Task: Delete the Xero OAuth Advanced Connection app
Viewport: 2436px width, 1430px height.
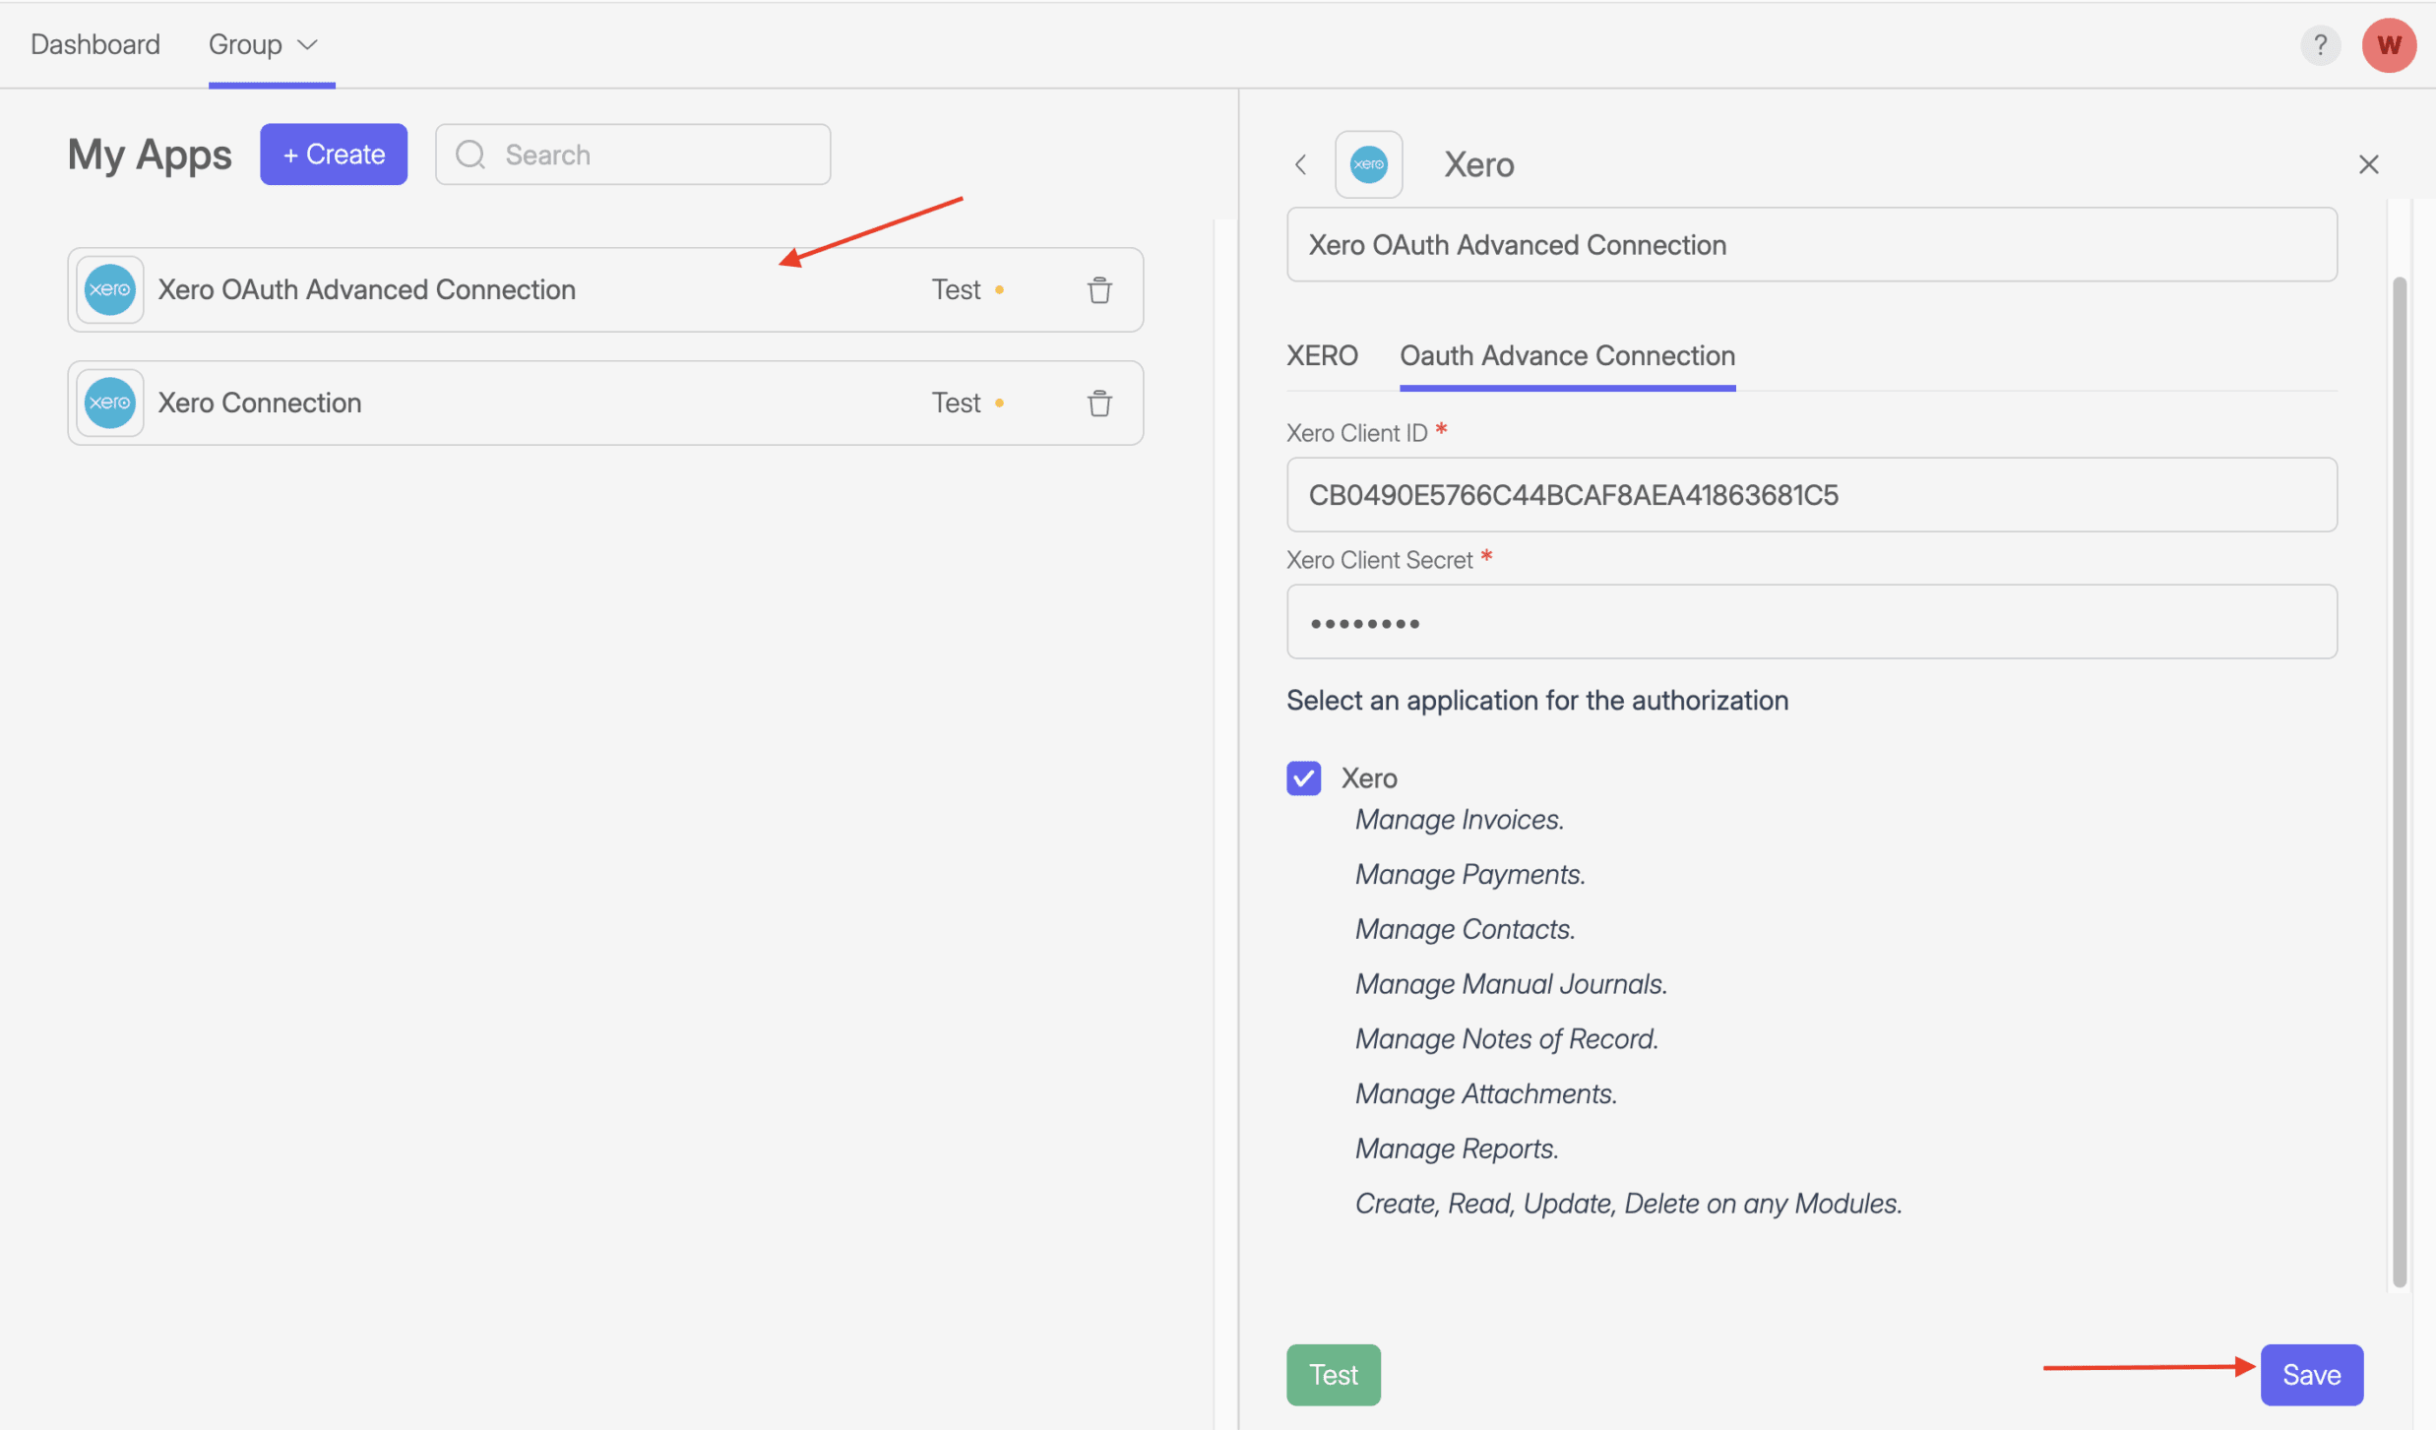Action: point(1099,290)
